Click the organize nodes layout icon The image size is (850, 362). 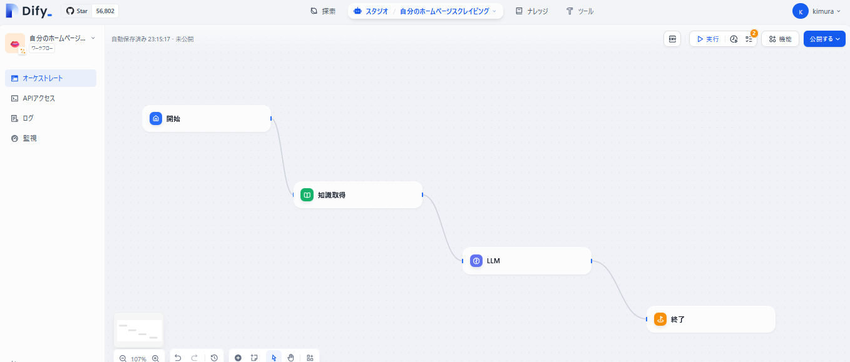310,358
